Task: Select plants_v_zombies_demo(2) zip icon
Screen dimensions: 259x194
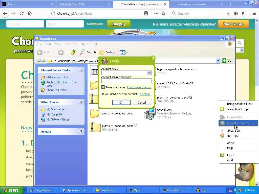Action: coord(95,127)
